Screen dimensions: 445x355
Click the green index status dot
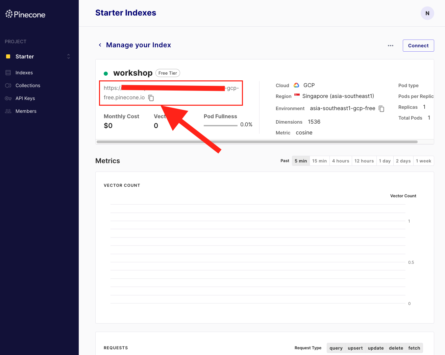pyautogui.click(x=106, y=73)
